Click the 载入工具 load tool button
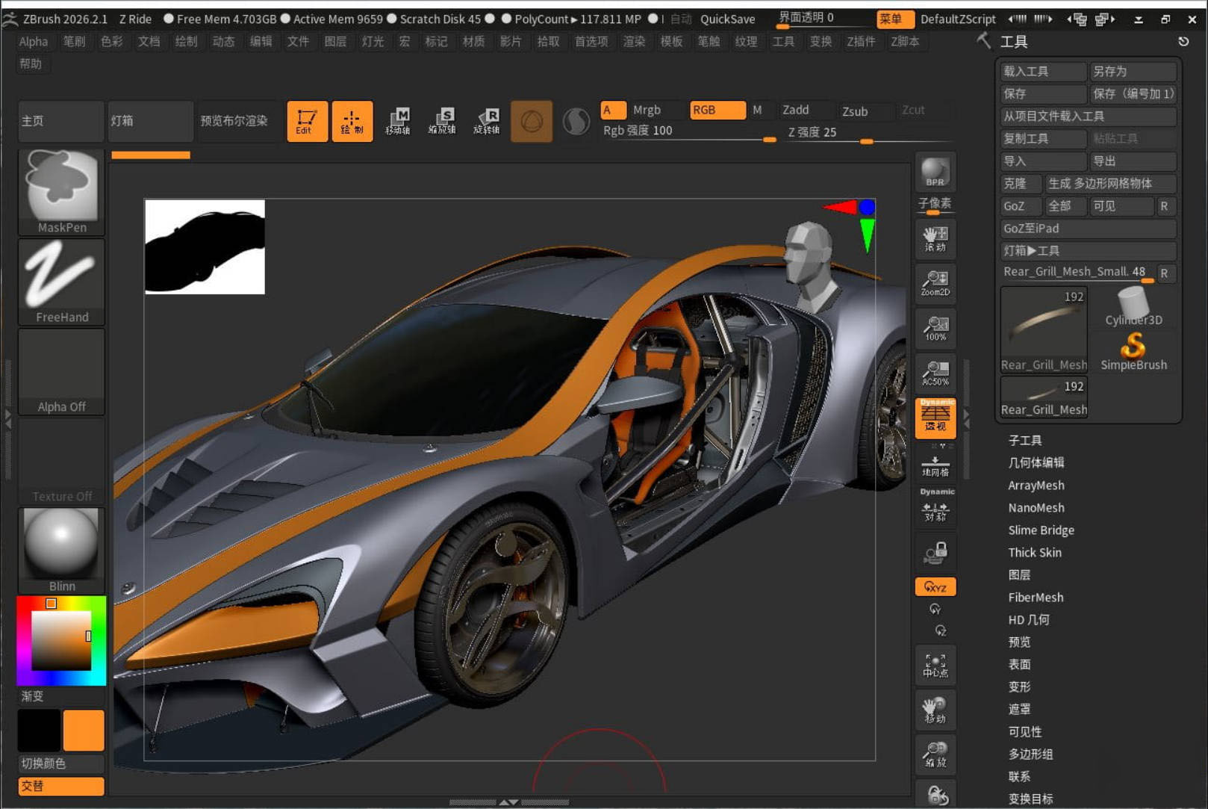Image resolution: width=1208 pixels, height=809 pixels. (1043, 72)
